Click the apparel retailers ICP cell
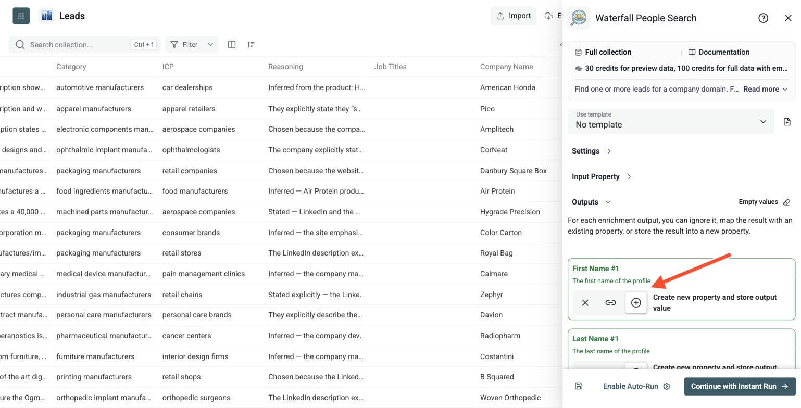This screenshot has height=408, width=801. pyautogui.click(x=189, y=109)
